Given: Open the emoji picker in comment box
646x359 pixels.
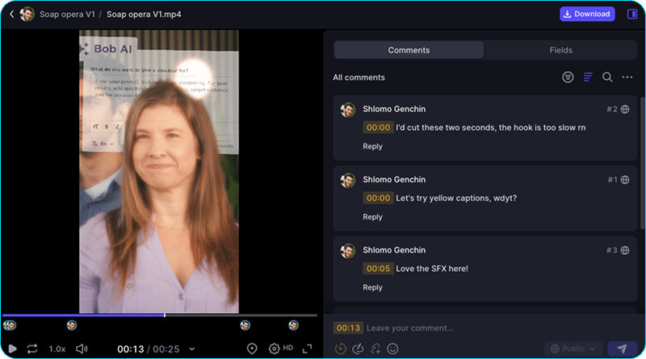Looking at the screenshot, I should click(x=393, y=349).
